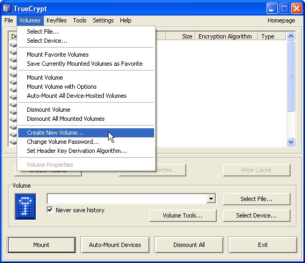Select Set Header Key Derivation Algorithm…

pyautogui.click(x=86, y=151)
